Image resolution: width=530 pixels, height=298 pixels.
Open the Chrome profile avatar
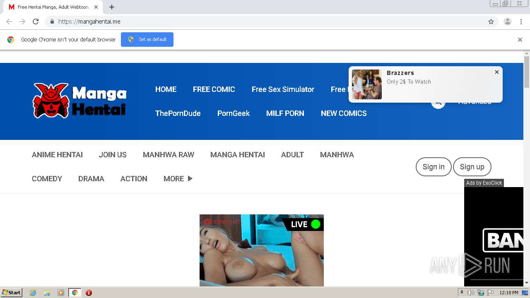click(x=508, y=22)
